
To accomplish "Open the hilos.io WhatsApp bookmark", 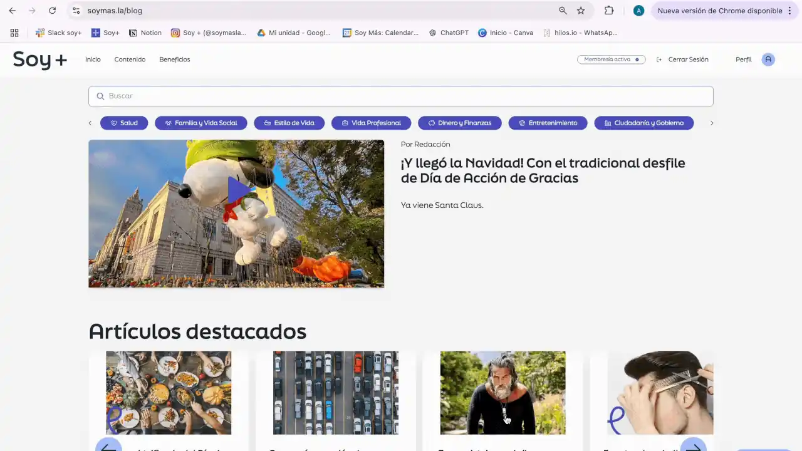I will pyautogui.click(x=580, y=33).
